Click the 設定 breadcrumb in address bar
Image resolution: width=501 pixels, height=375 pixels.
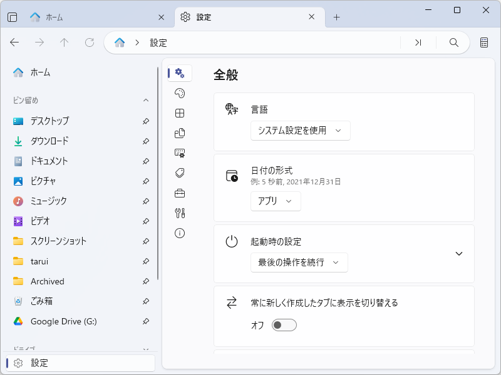click(x=158, y=42)
